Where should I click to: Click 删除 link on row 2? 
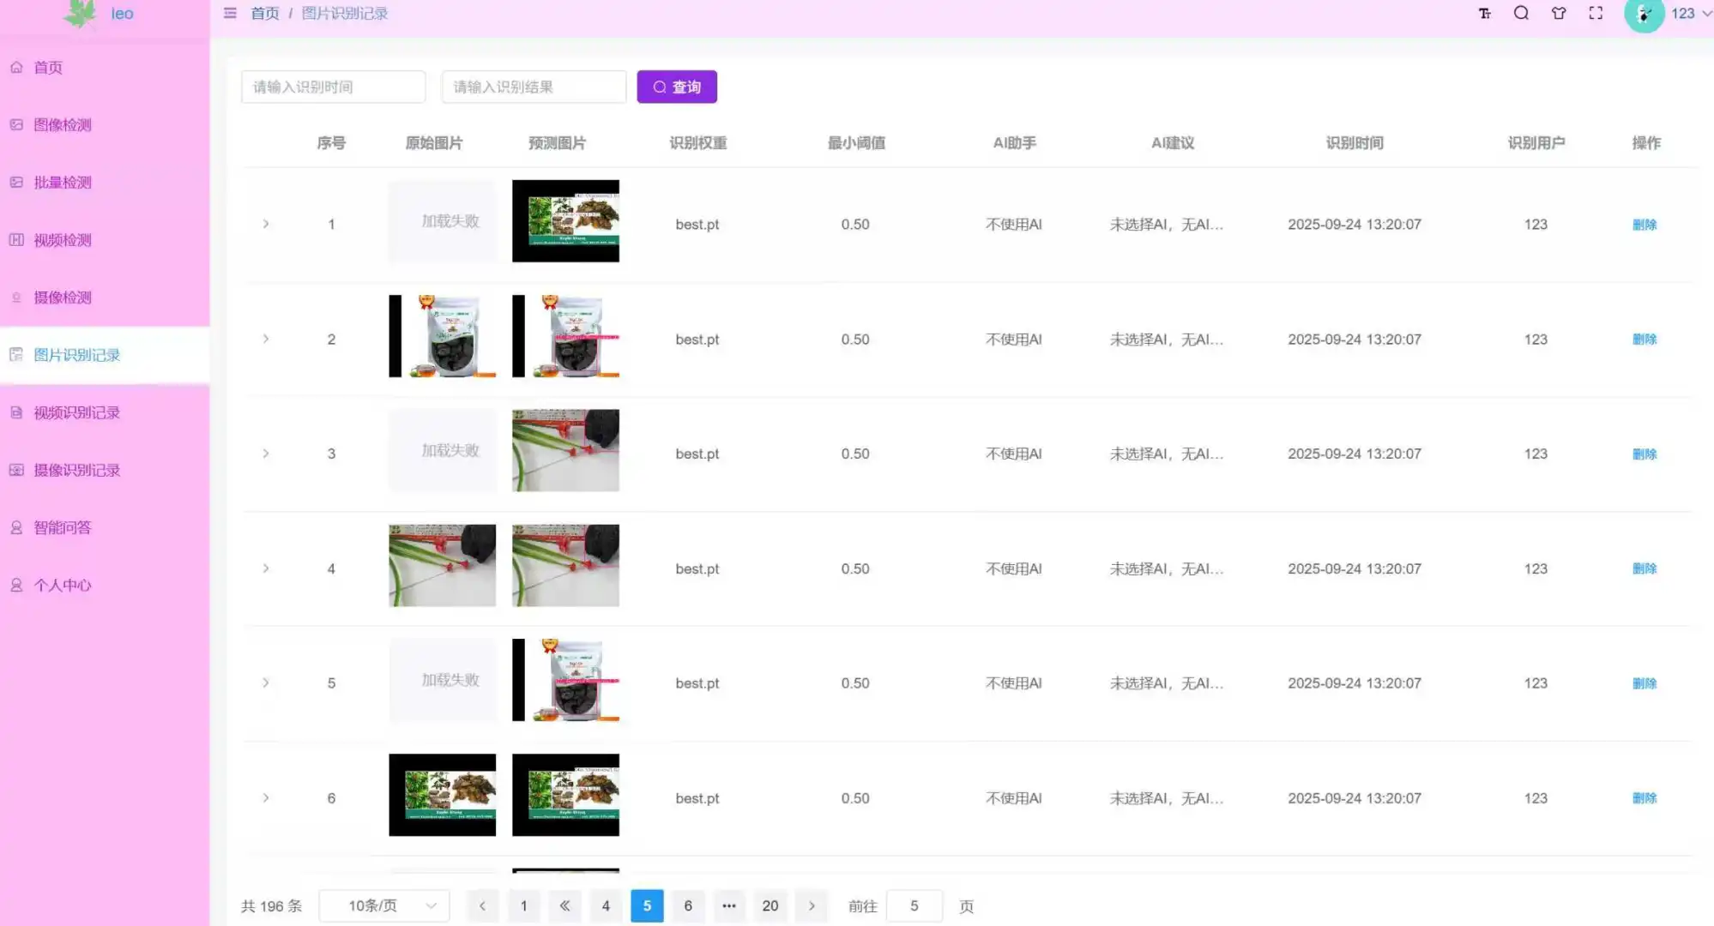pyautogui.click(x=1645, y=339)
